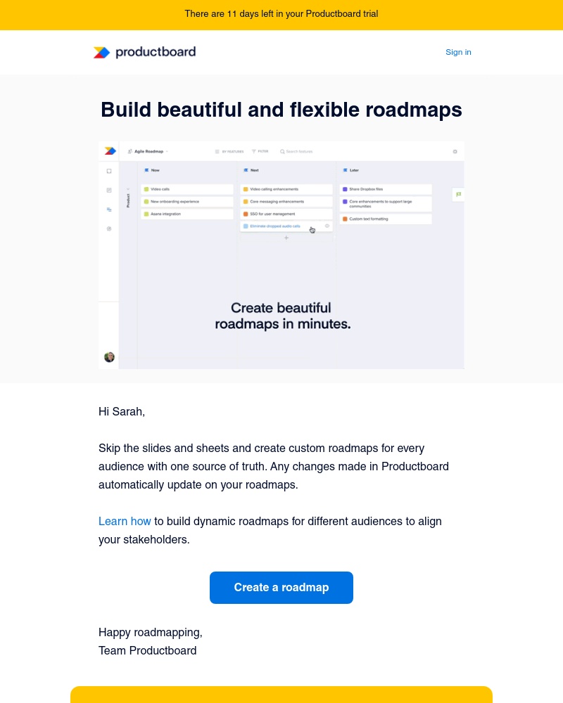The width and height of the screenshot is (563, 703).
Task: Open the Learn how link
Action: click(125, 522)
